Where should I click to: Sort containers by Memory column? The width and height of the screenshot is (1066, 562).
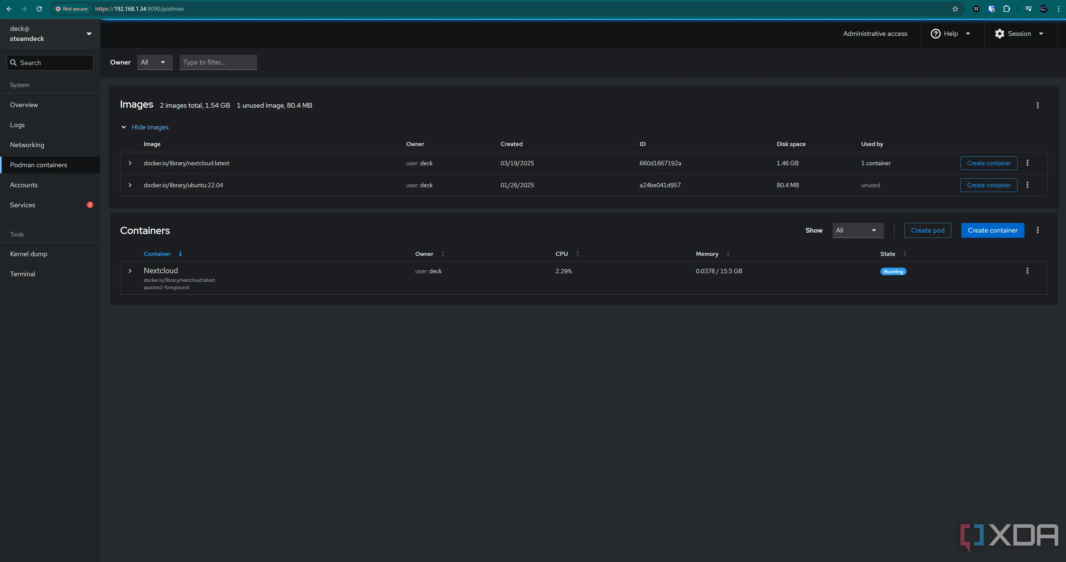point(728,254)
